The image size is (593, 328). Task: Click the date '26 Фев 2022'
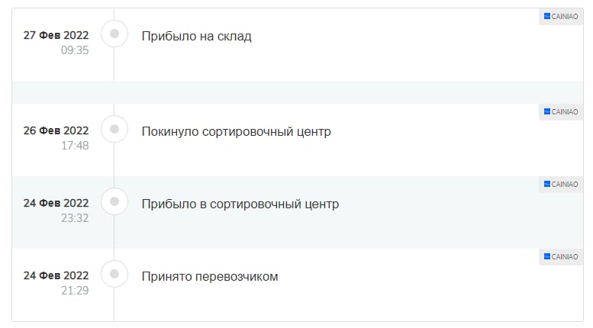(56, 130)
